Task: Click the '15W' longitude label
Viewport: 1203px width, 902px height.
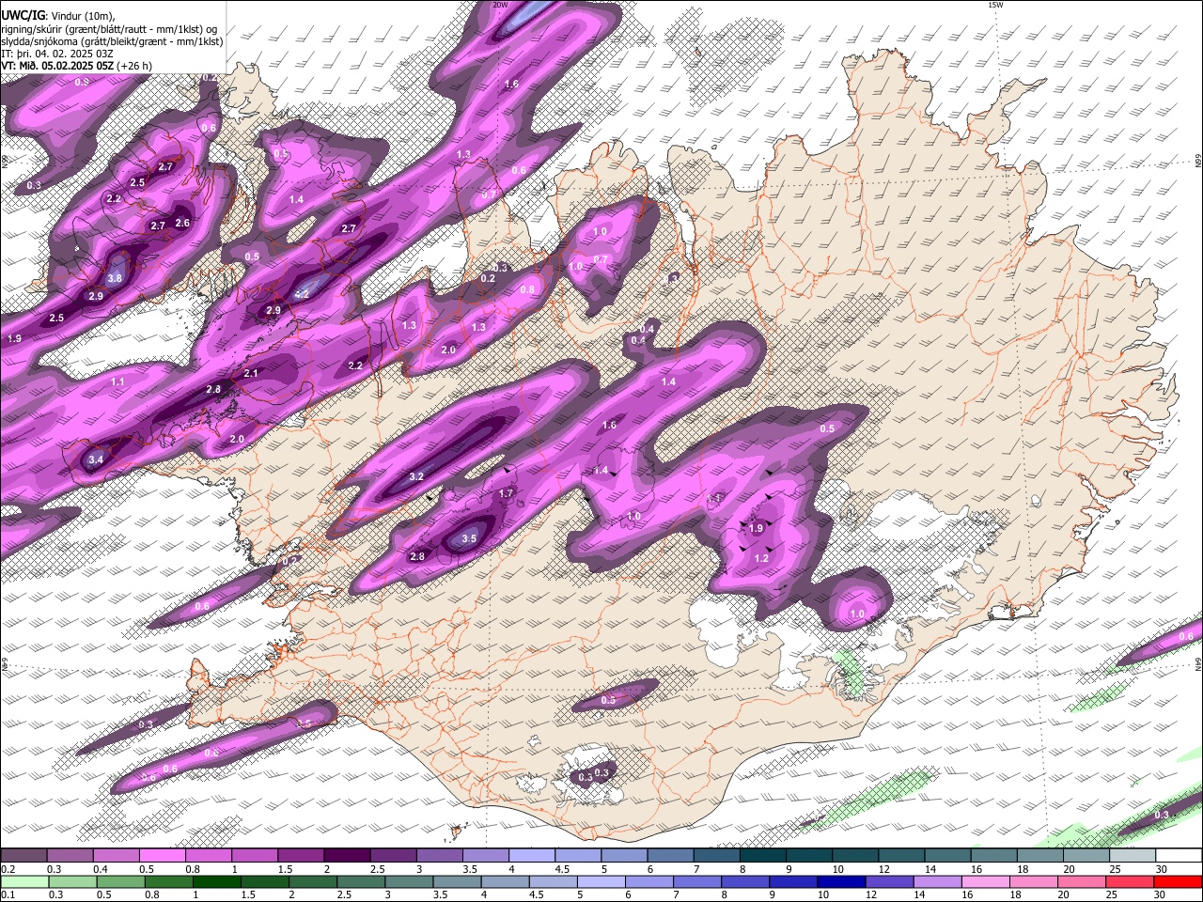Action: 995,5
